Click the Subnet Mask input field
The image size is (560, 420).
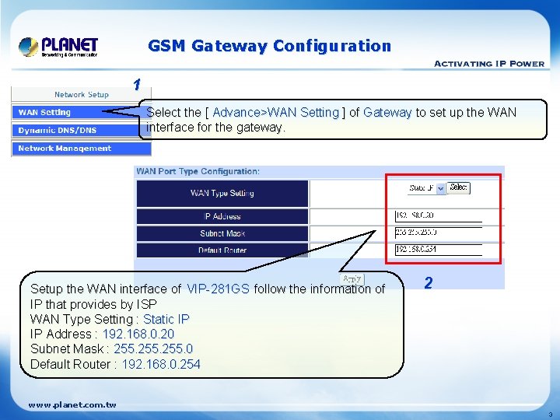click(439, 233)
